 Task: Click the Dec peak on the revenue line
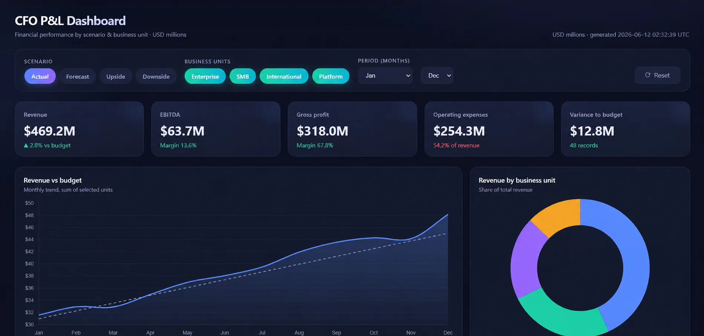click(448, 214)
